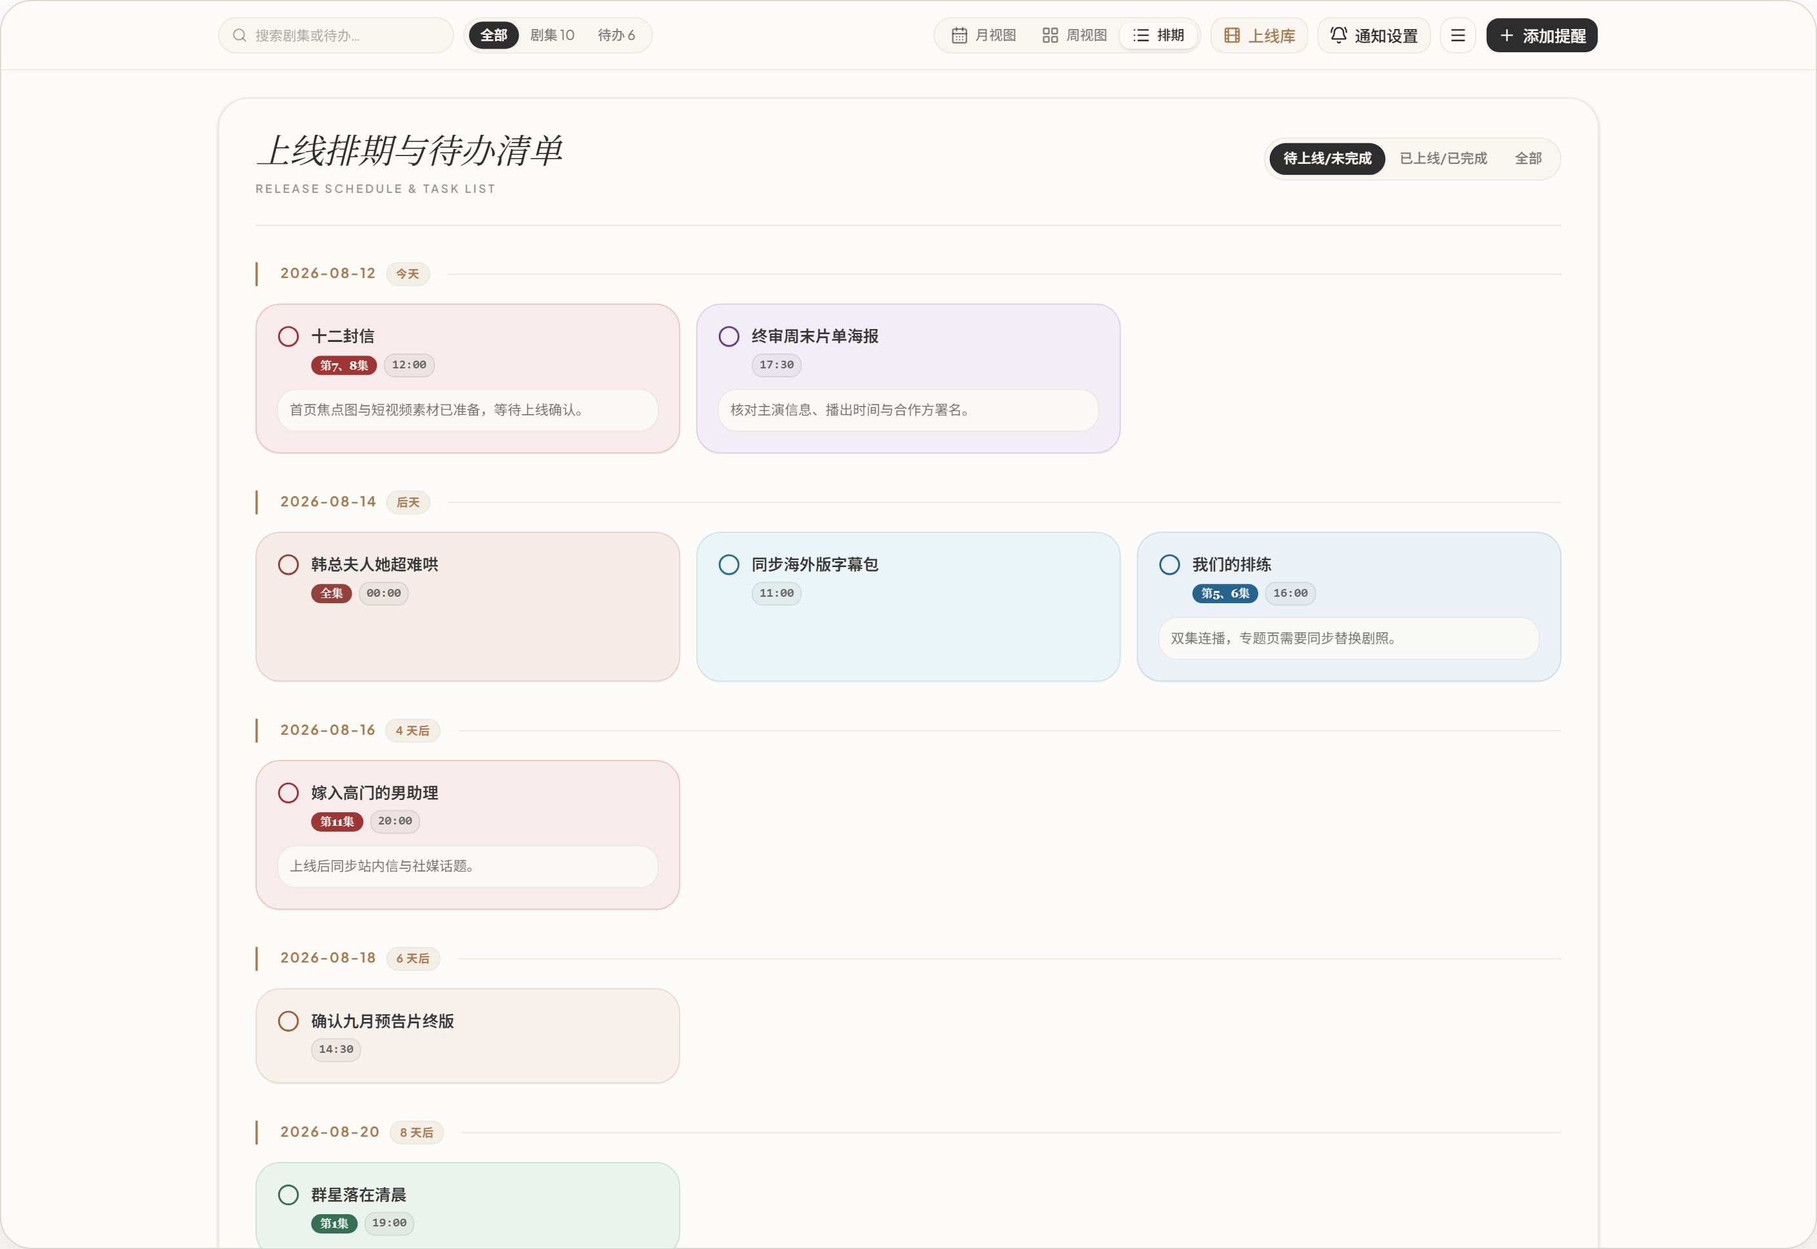Toggle 我们的排练 completion circle
This screenshot has width=1817, height=1249.
tap(1169, 565)
